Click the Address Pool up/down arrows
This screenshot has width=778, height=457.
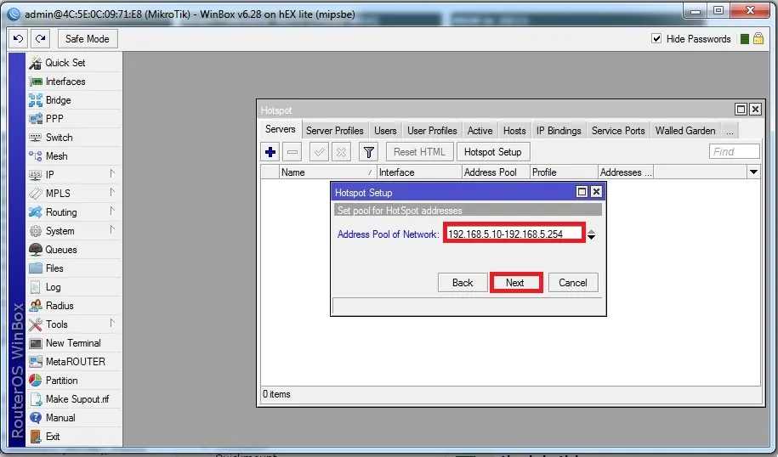591,234
